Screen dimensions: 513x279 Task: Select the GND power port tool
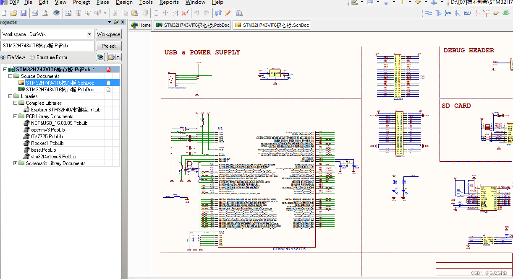click(x=476, y=13)
